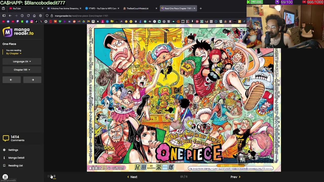Viewport: 324px width, 182px height.
Task: Toggle the browser sidebar panel button
Action: click(4, 16)
